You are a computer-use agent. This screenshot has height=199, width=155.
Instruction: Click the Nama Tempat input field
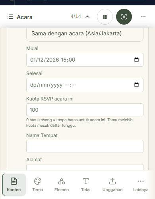click(85, 146)
